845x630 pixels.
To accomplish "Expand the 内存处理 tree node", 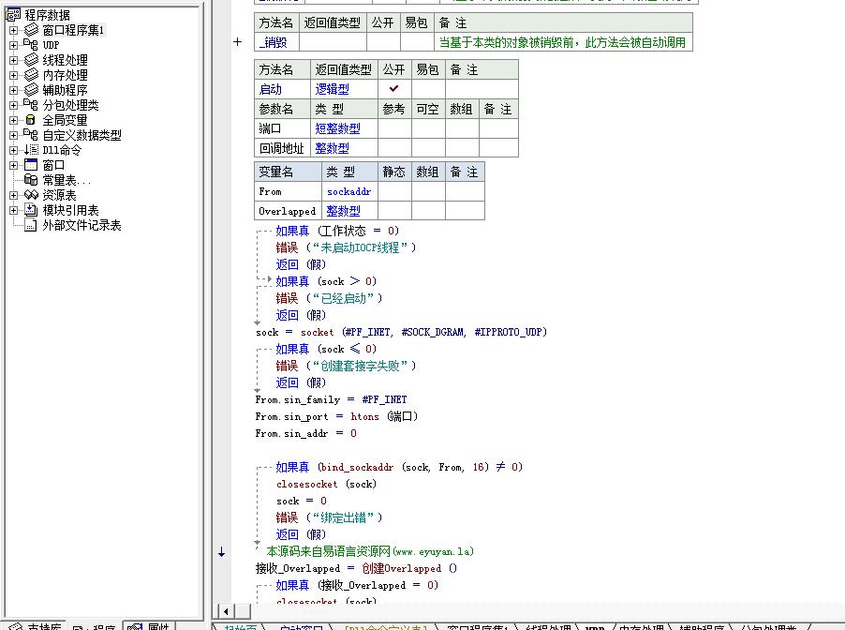I will pos(13,76).
